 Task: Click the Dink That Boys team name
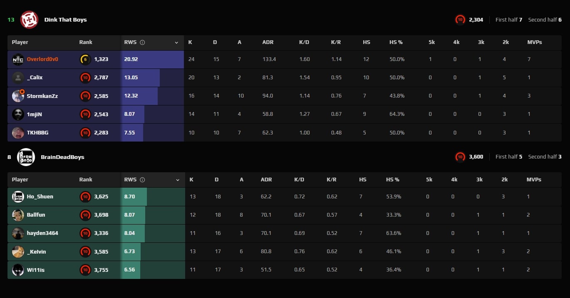tap(65, 20)
